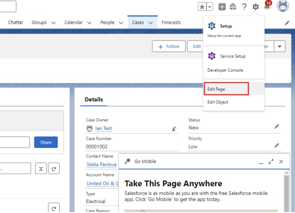Click pencil icon to edit Status

[x=277, y=127]
